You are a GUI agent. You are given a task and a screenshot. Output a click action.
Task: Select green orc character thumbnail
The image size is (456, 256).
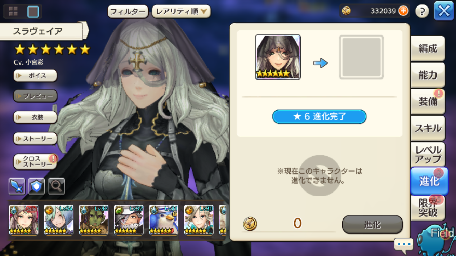(94, 220)
